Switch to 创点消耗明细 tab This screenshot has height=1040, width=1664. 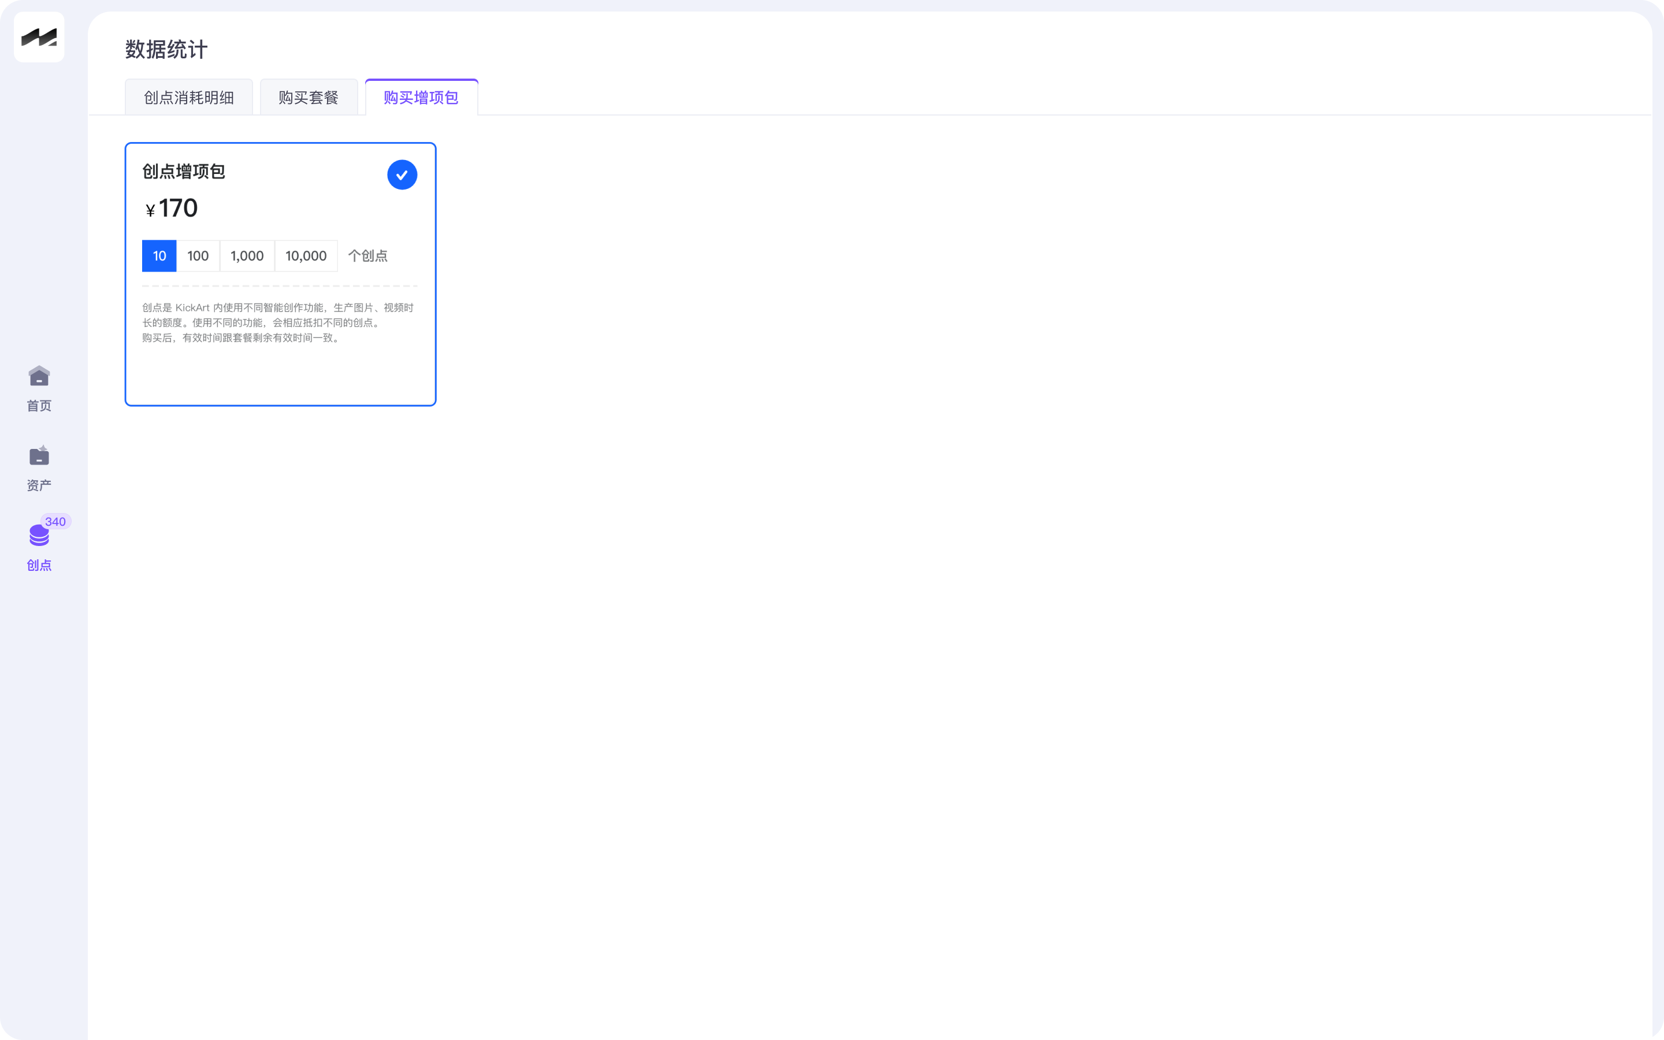pyautogui.click(x=188, y=98)
